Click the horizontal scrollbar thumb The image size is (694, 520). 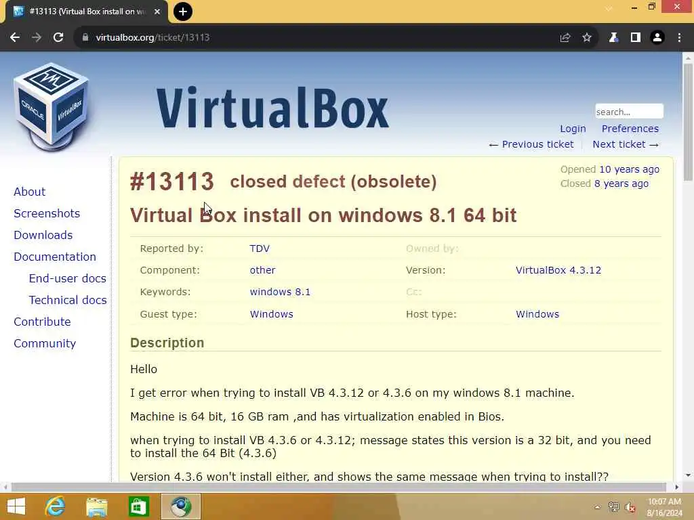[339, 487]
